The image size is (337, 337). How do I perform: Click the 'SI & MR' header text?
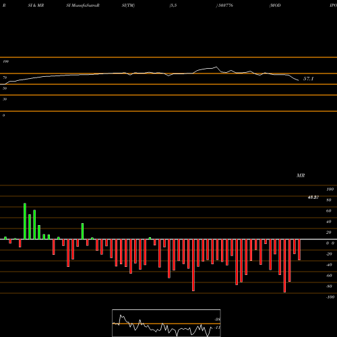point(36,5)
